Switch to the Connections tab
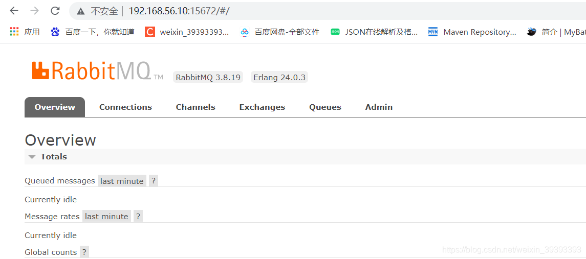Image resolution: width=586 pixels, height=259 pixels. pos(125,107)
